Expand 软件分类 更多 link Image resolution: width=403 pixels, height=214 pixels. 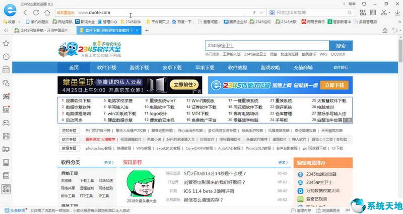[x=109, y=162]
